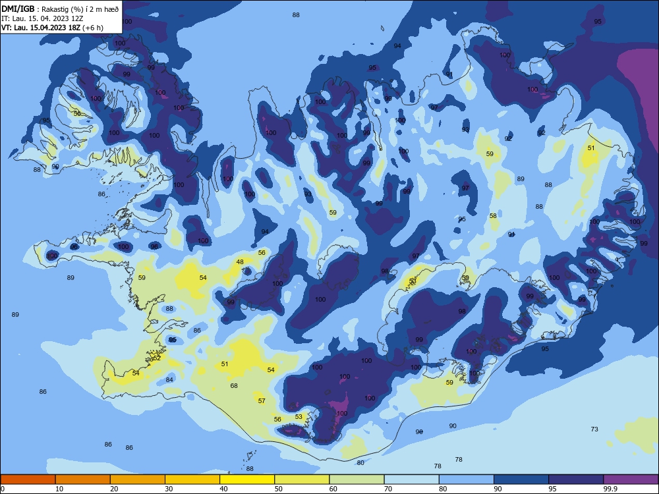Image resolution: width=659 pixels, height=494 pixels.
Task: Click the bright yellow 40–50 legend swatch
Action: tap(247, 480)
